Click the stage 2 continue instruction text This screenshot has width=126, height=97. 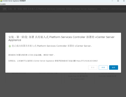coord(31,55)
